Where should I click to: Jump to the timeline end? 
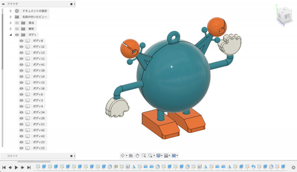[29, 167]
